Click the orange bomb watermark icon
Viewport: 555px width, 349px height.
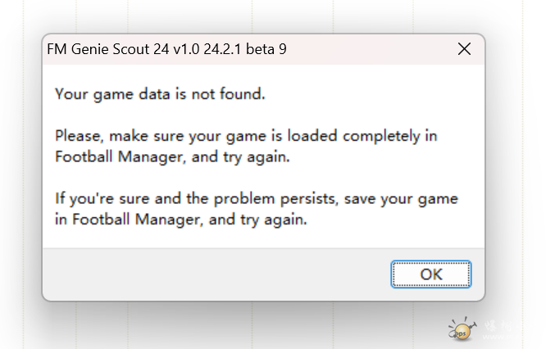tap(461, 330)
